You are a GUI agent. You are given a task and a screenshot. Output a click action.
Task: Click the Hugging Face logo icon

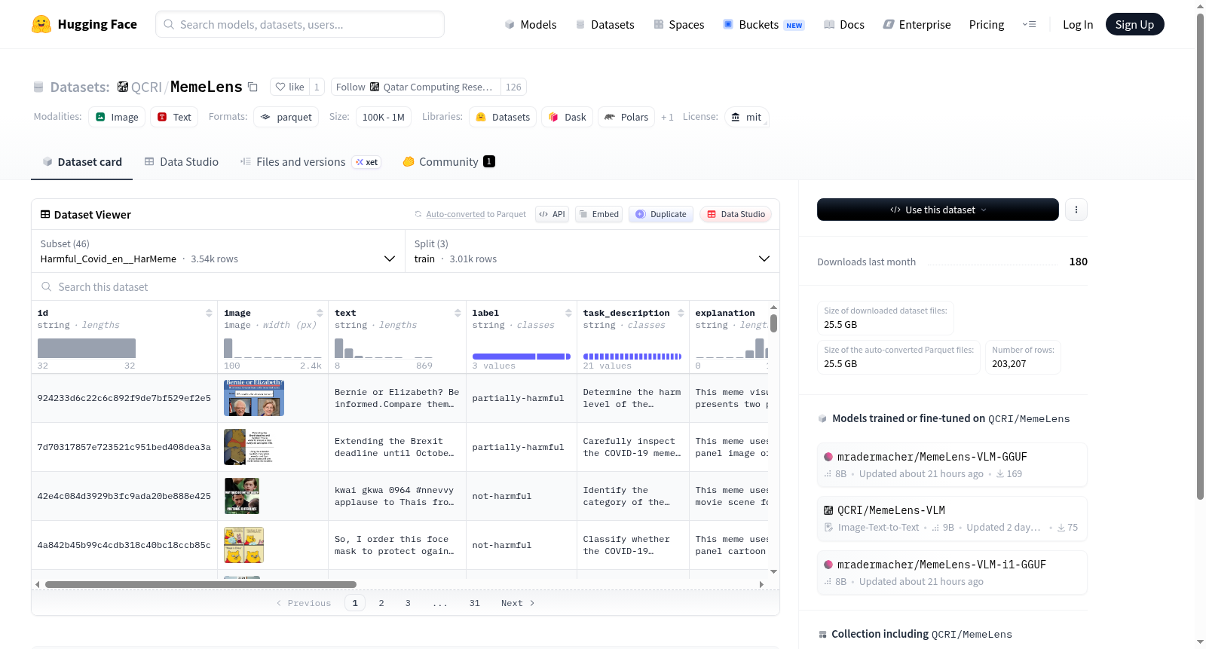[41, 24]
